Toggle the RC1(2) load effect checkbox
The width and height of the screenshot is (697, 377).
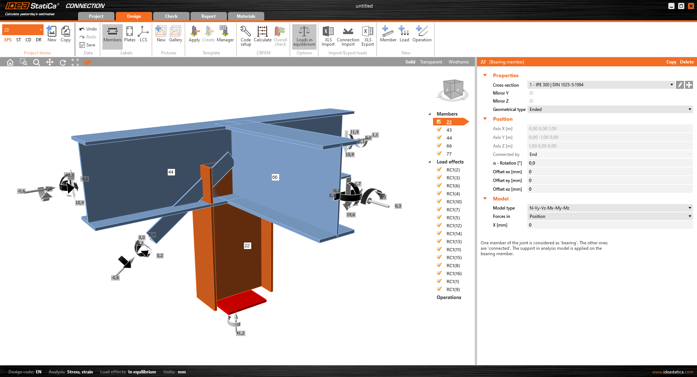click(439, 170)
